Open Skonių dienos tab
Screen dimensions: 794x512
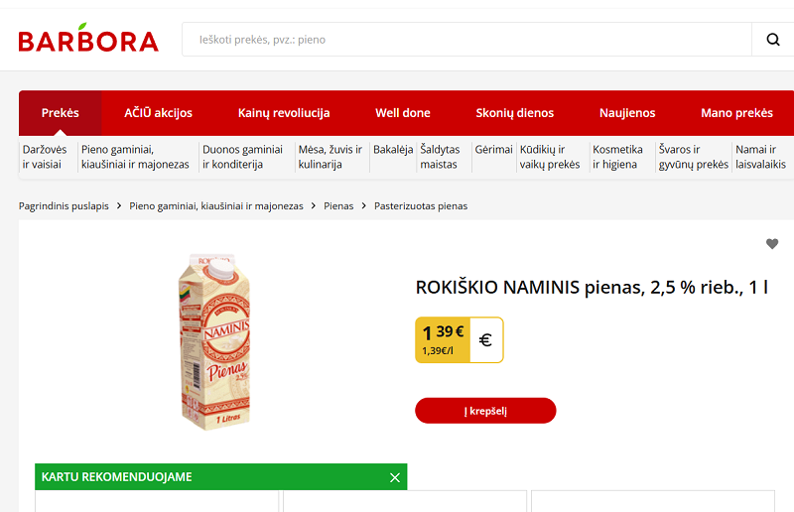(515, 113)
